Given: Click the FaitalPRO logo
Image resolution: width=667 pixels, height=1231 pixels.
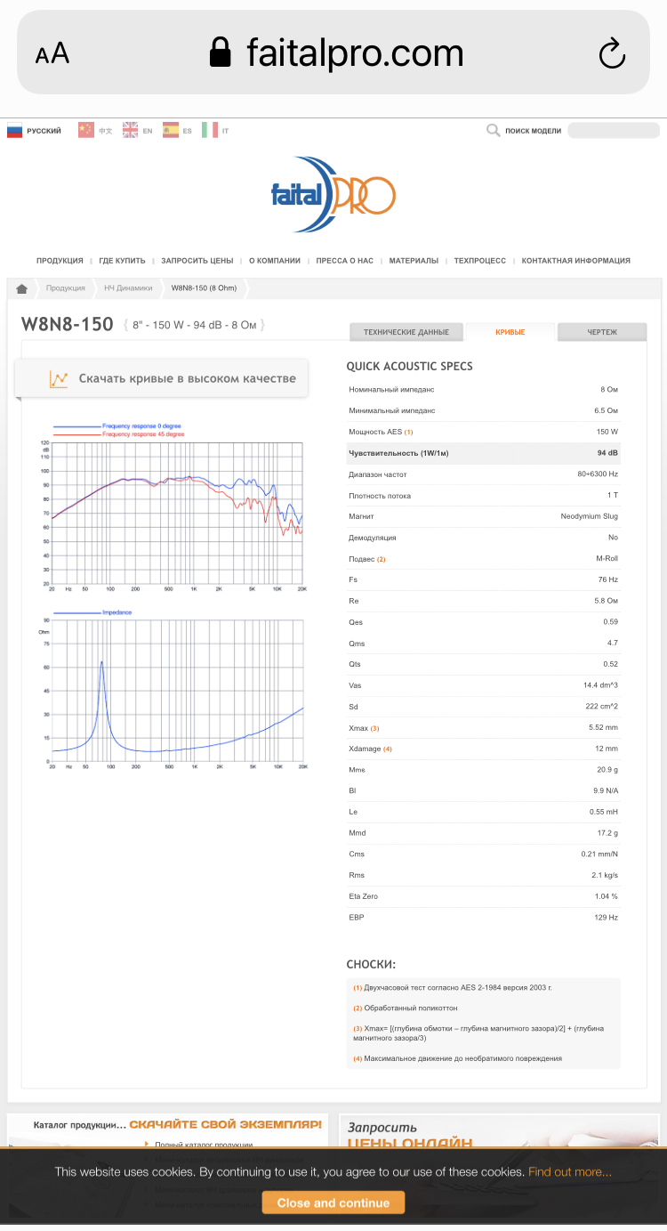Looking at the screenshot, I should click(x=333, y=194).
